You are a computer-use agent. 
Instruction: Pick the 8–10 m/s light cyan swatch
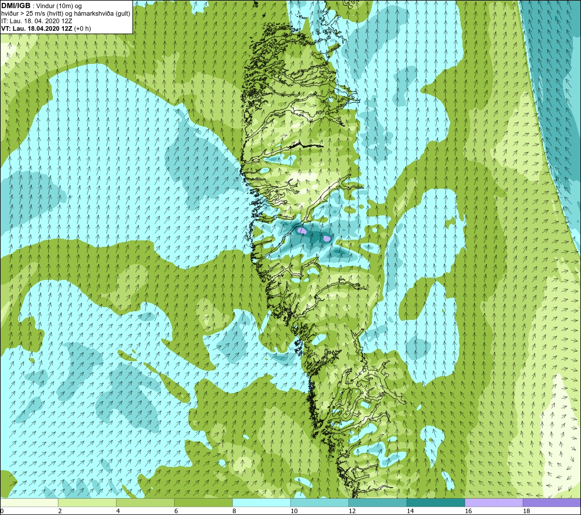[x=261, y=502]
